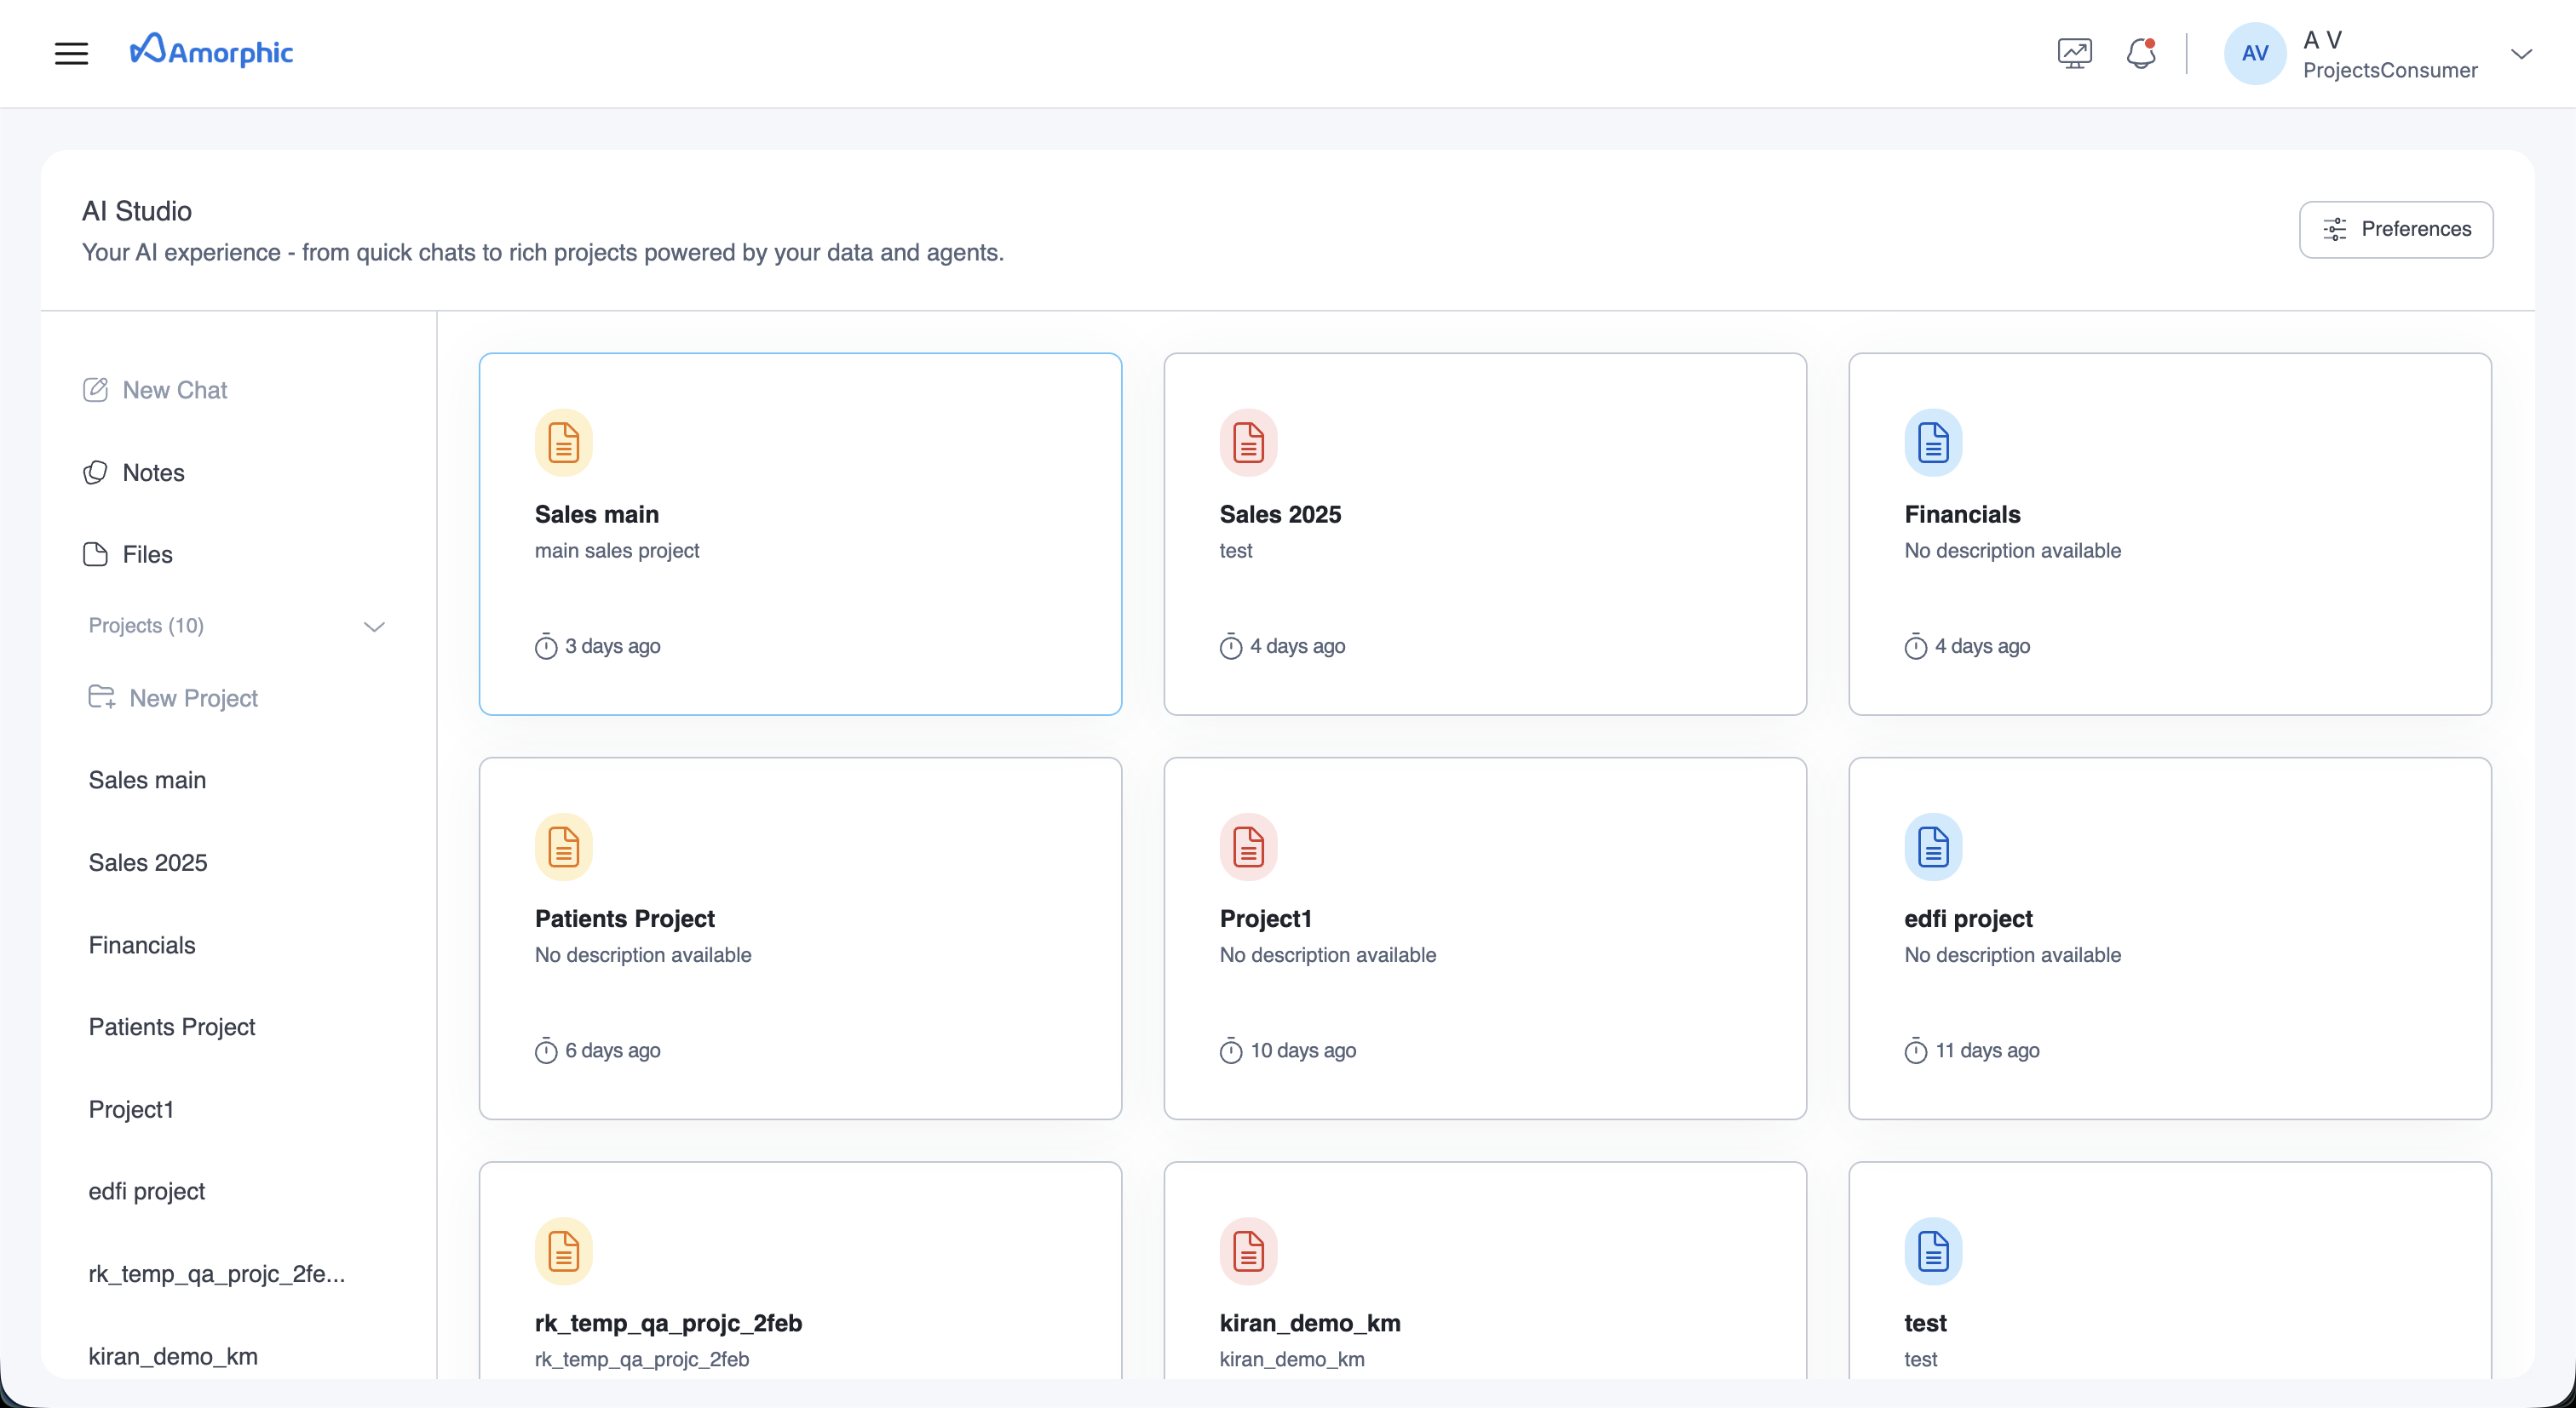Screen dimensions: 2576x1408
Task: Open the monitor dashboard icon in header
Action: tap(2074, 53)
